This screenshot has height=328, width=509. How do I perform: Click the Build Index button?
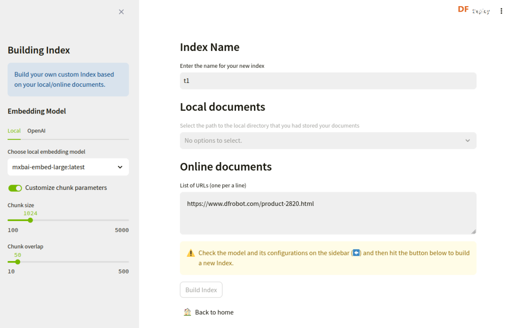(201, 290)
